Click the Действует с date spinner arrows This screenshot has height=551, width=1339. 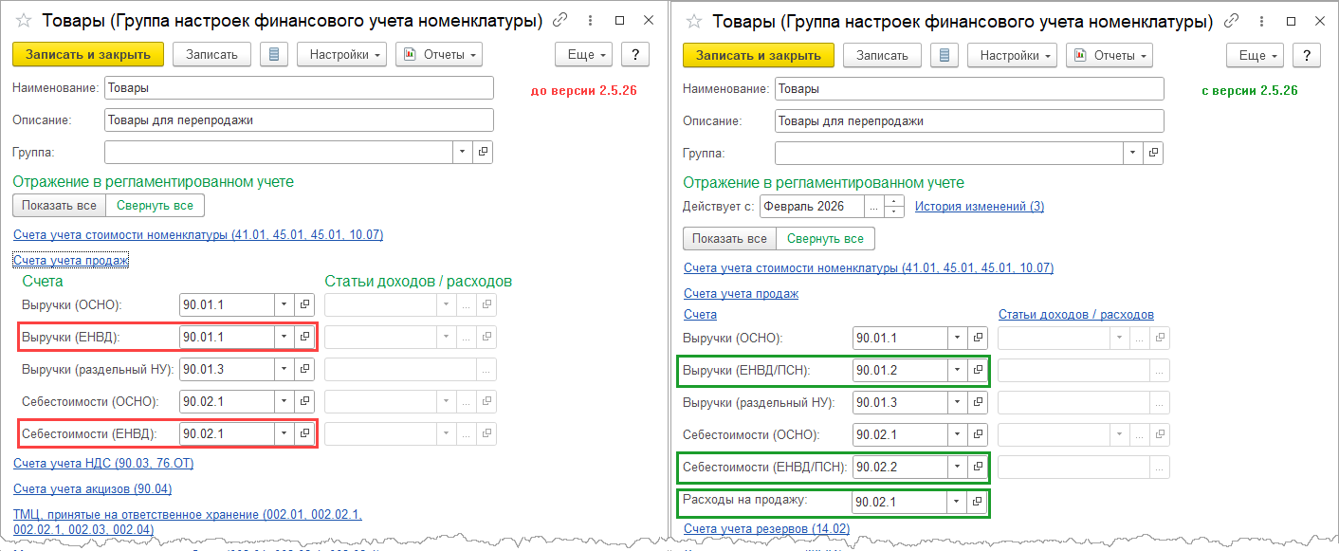point(894,206)
